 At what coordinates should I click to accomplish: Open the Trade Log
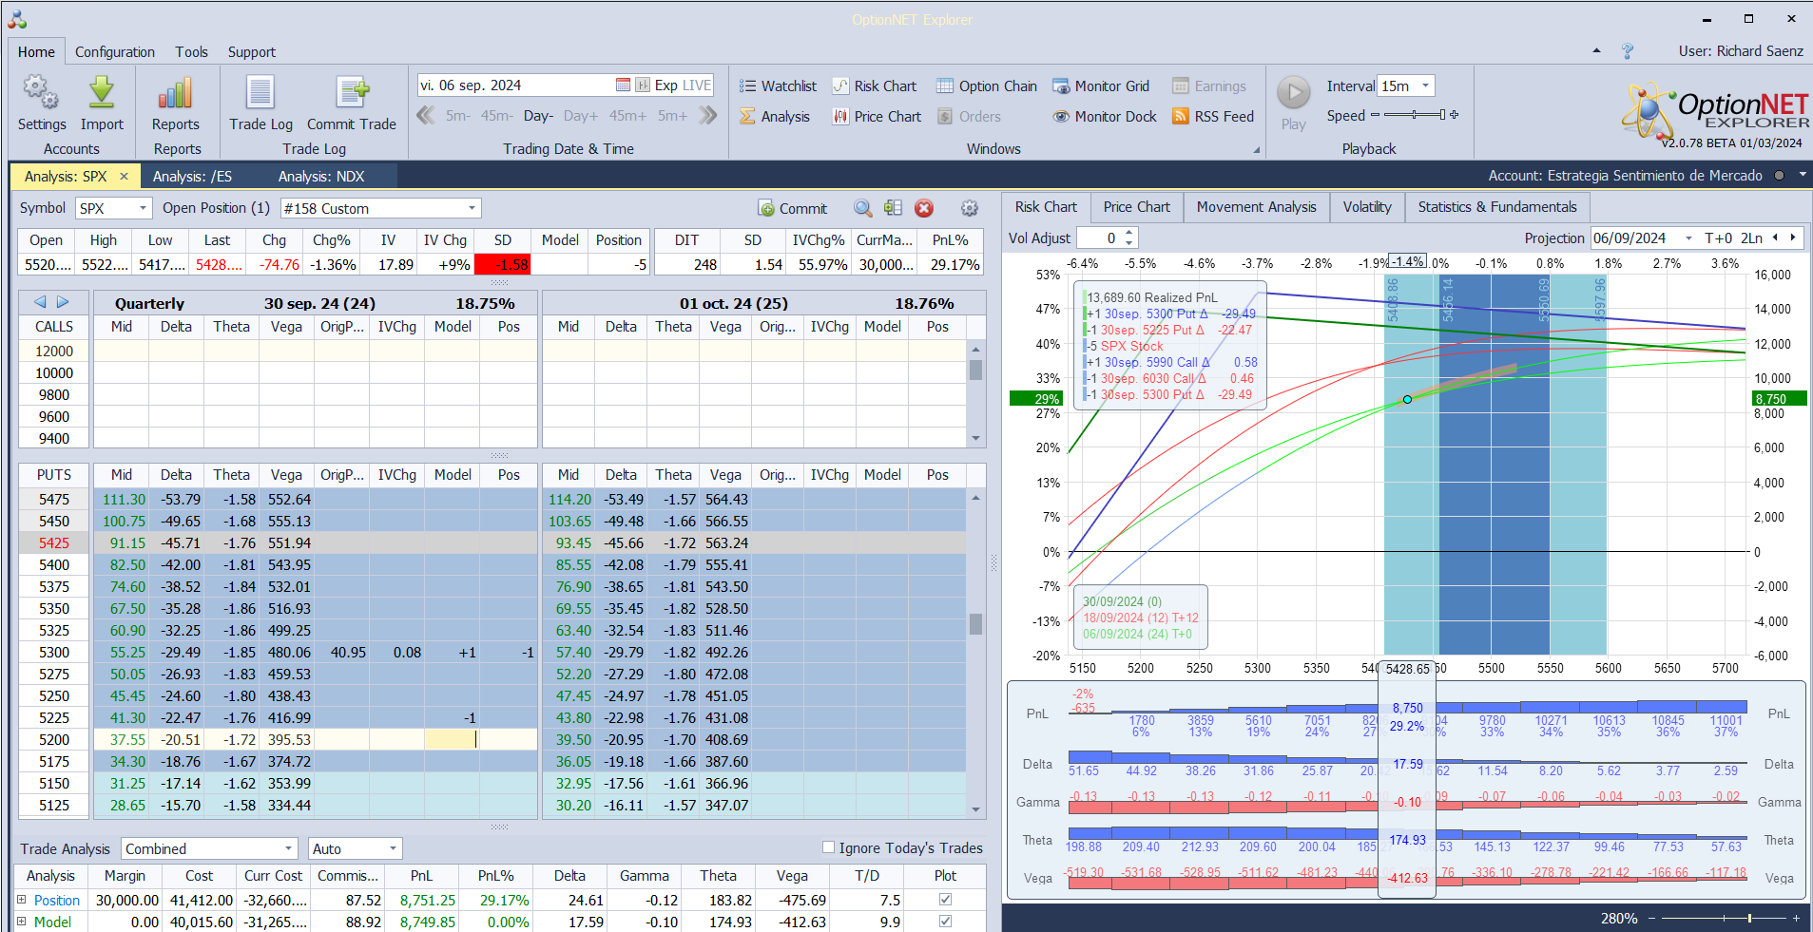[260, 103]
